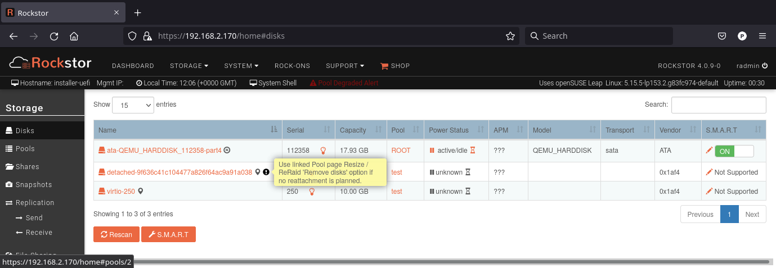Select Pools in the Storage sidebar
The image size is (776, 268).
pos(25,149)
